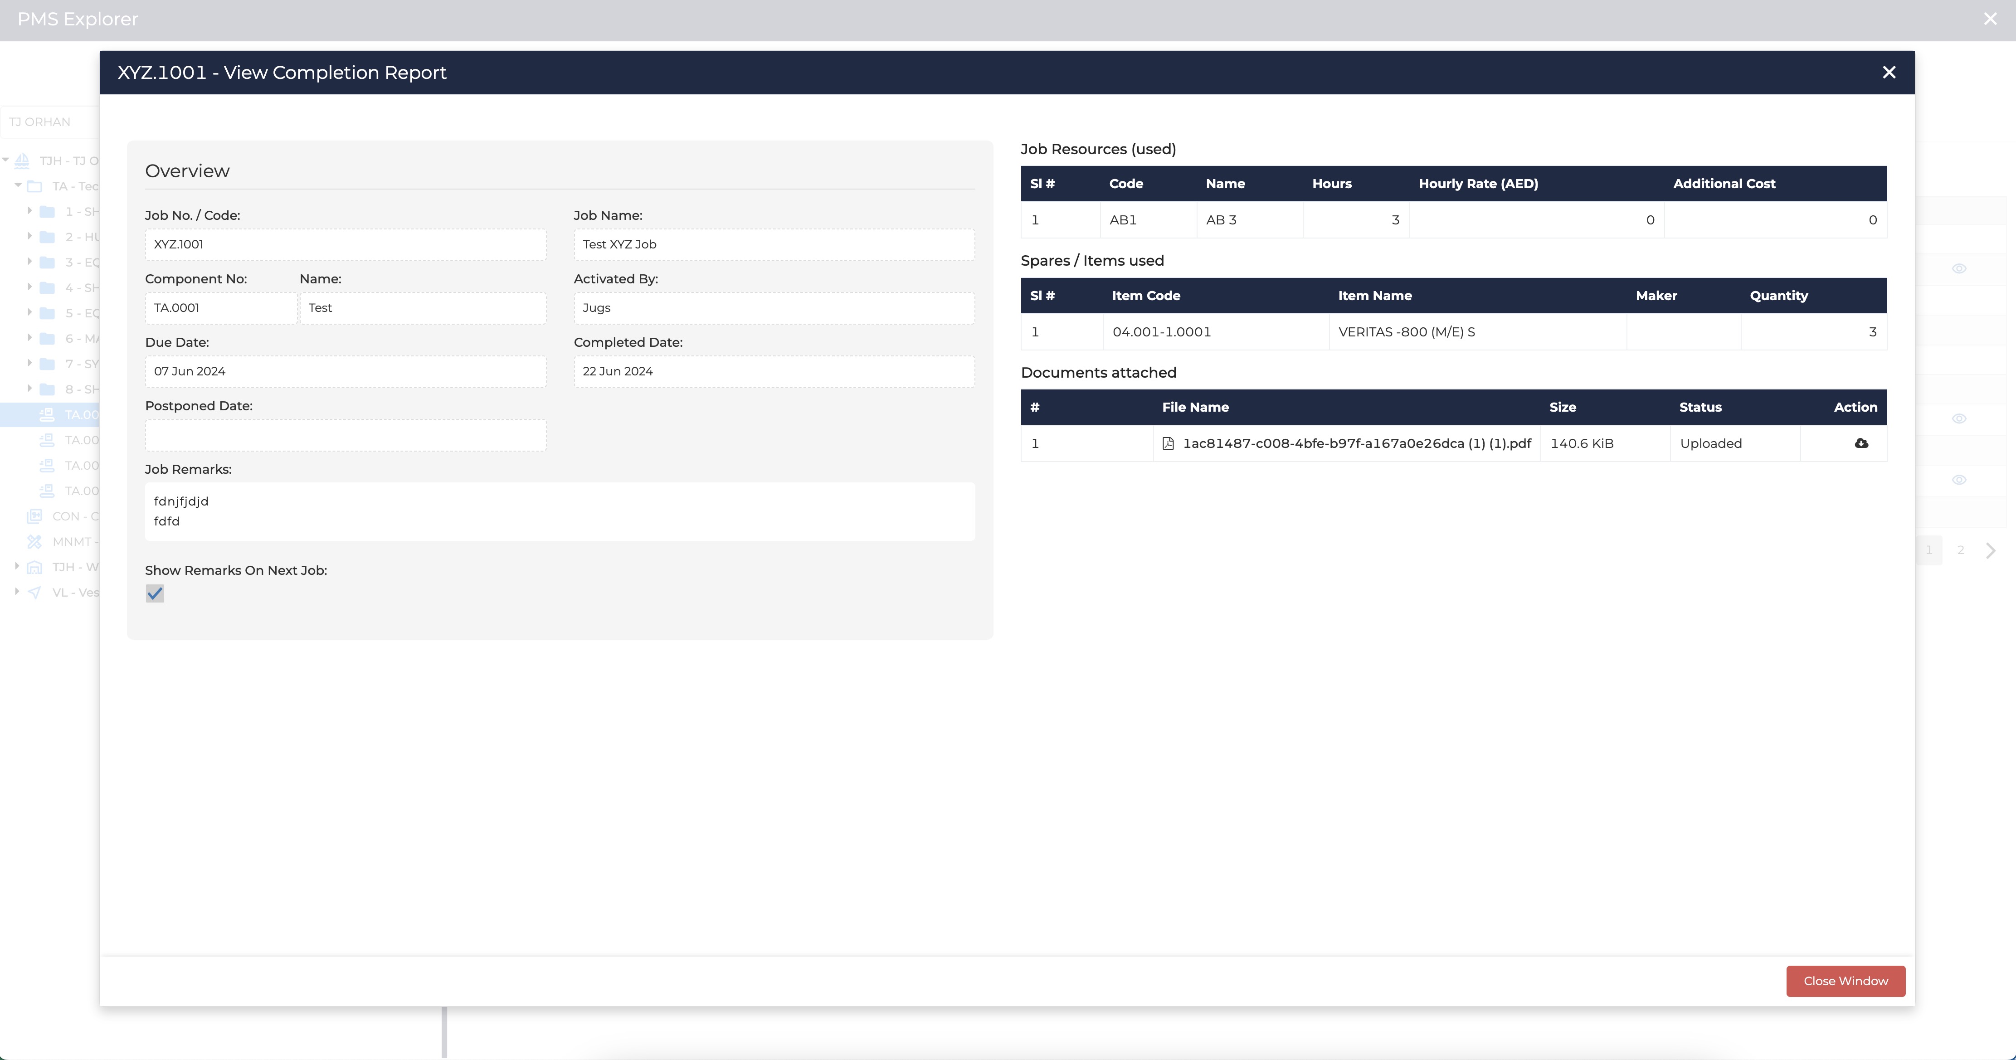Expand the VL - Ves tree node
Viewport: 2016px width, 1060px height.
coord(17,591)
